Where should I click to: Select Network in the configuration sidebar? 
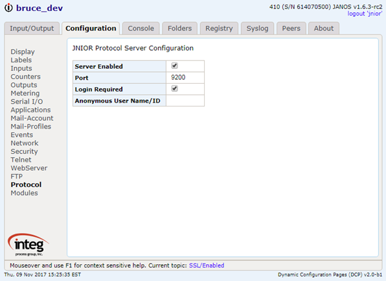[25, 143]
